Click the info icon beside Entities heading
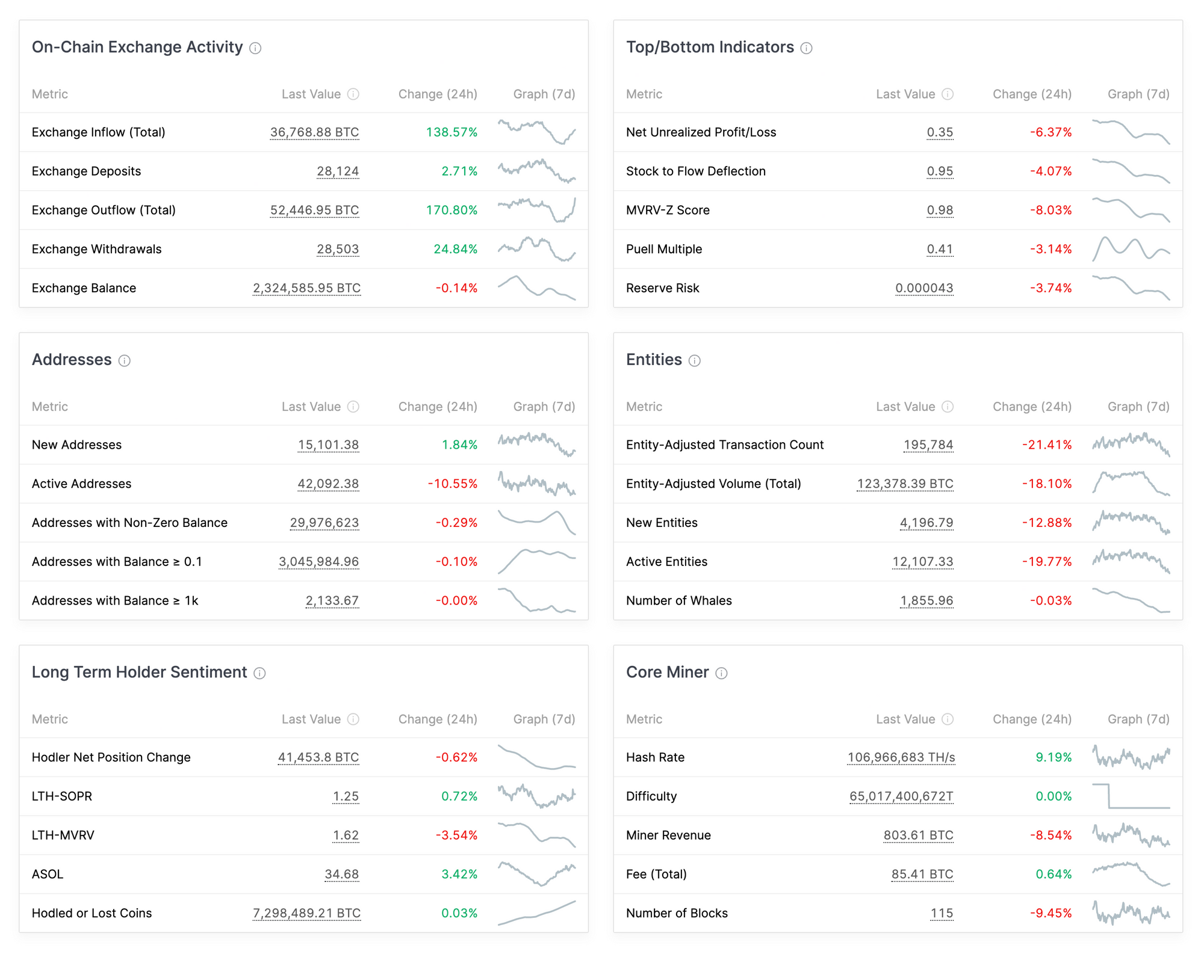This screenshot has width=1204, height=954. point(694,360)
